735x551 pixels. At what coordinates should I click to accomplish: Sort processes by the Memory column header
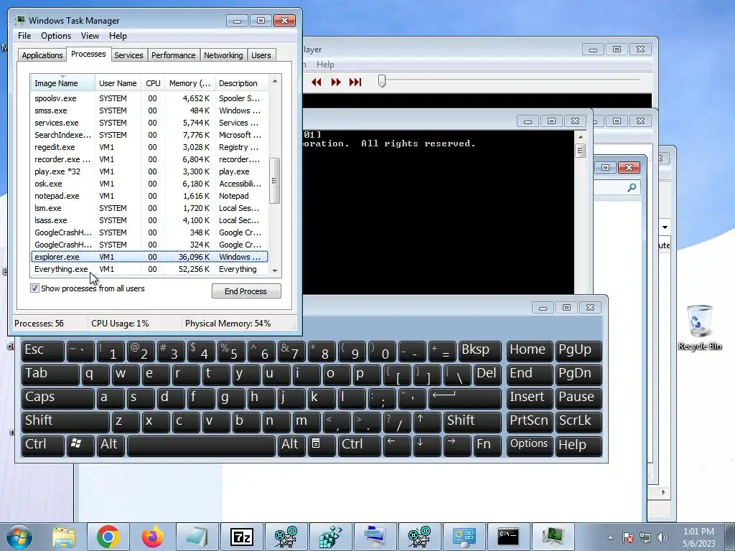[x=189, y=83]
